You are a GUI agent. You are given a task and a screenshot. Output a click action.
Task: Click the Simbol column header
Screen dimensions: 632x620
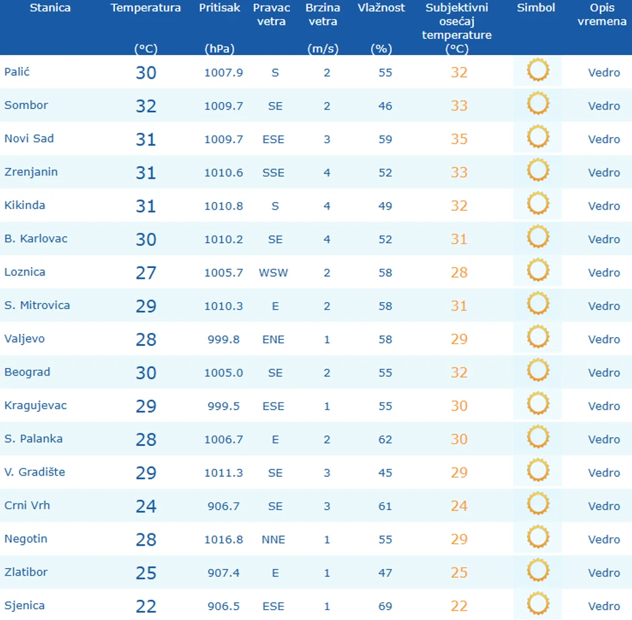pyautogui.click(x=536, y=7)
